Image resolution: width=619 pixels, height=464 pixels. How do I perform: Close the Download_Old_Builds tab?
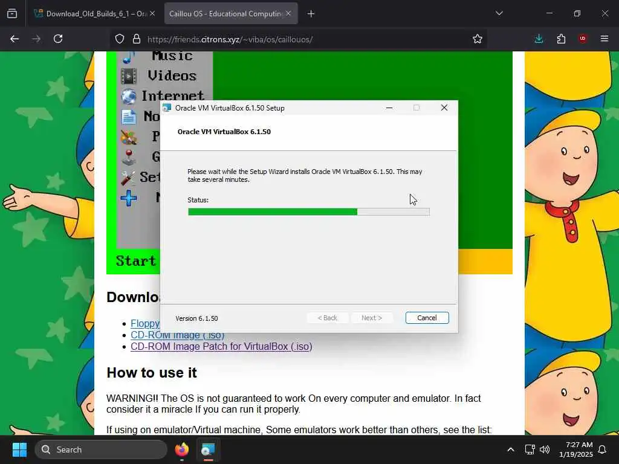point(152,14)
